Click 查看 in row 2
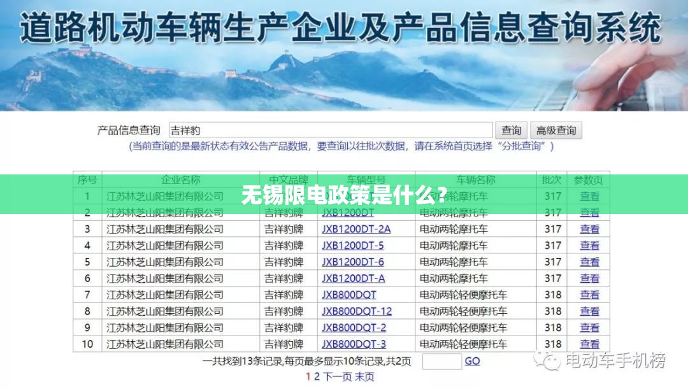 [x=589, y=213]
